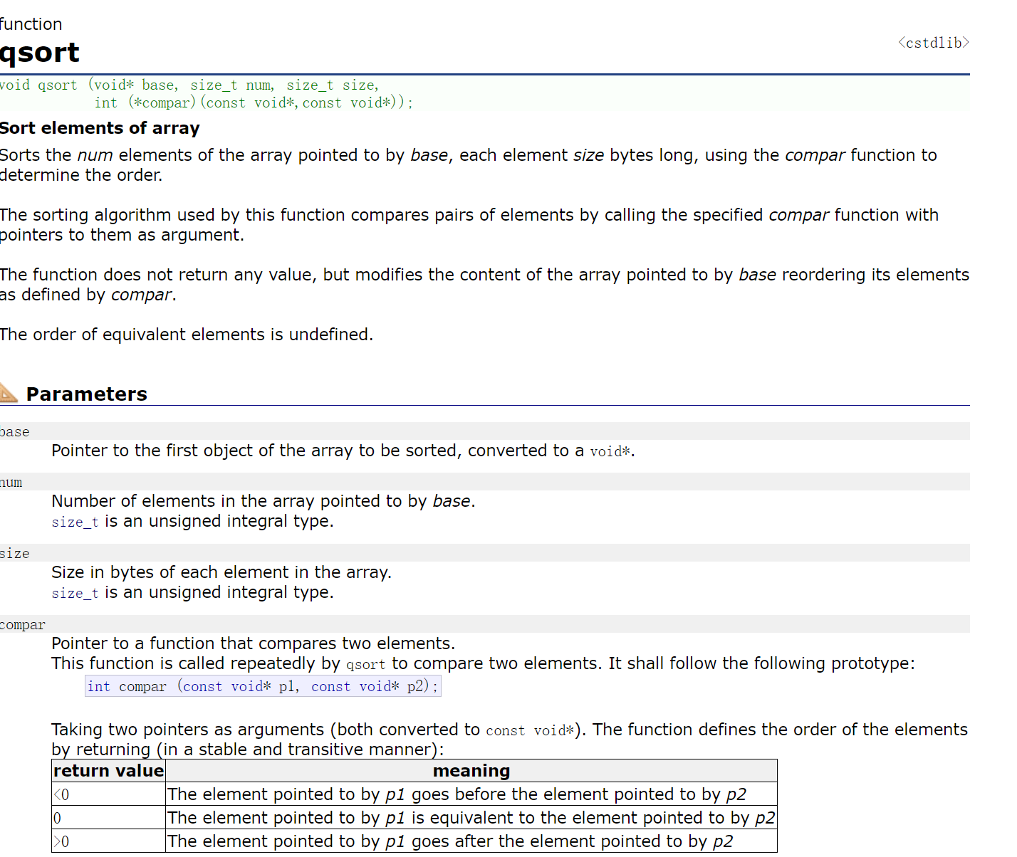This screenshot has width=1017, height=857.
Task: Click the 'size' parameter name
Action: pos(15,553)
